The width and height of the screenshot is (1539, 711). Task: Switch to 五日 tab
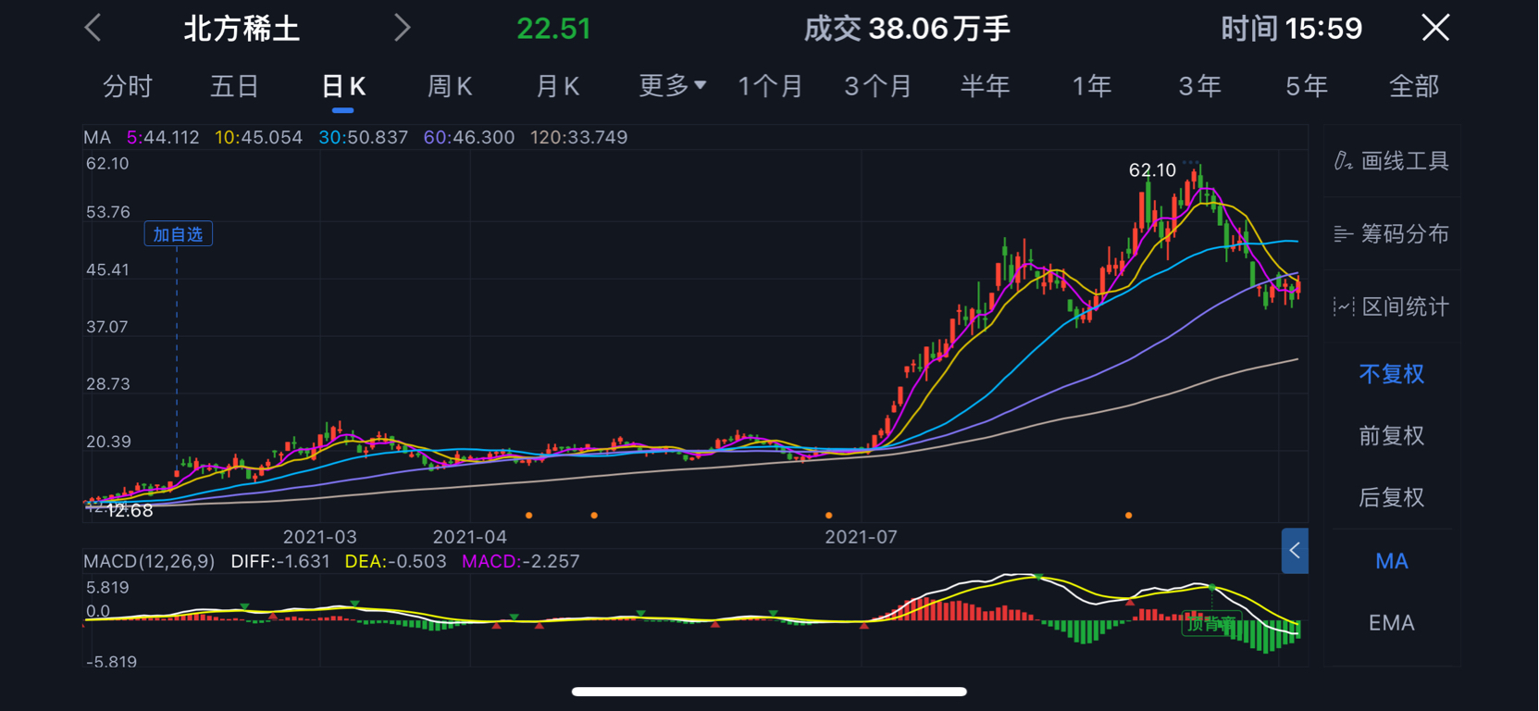(235, 87)
